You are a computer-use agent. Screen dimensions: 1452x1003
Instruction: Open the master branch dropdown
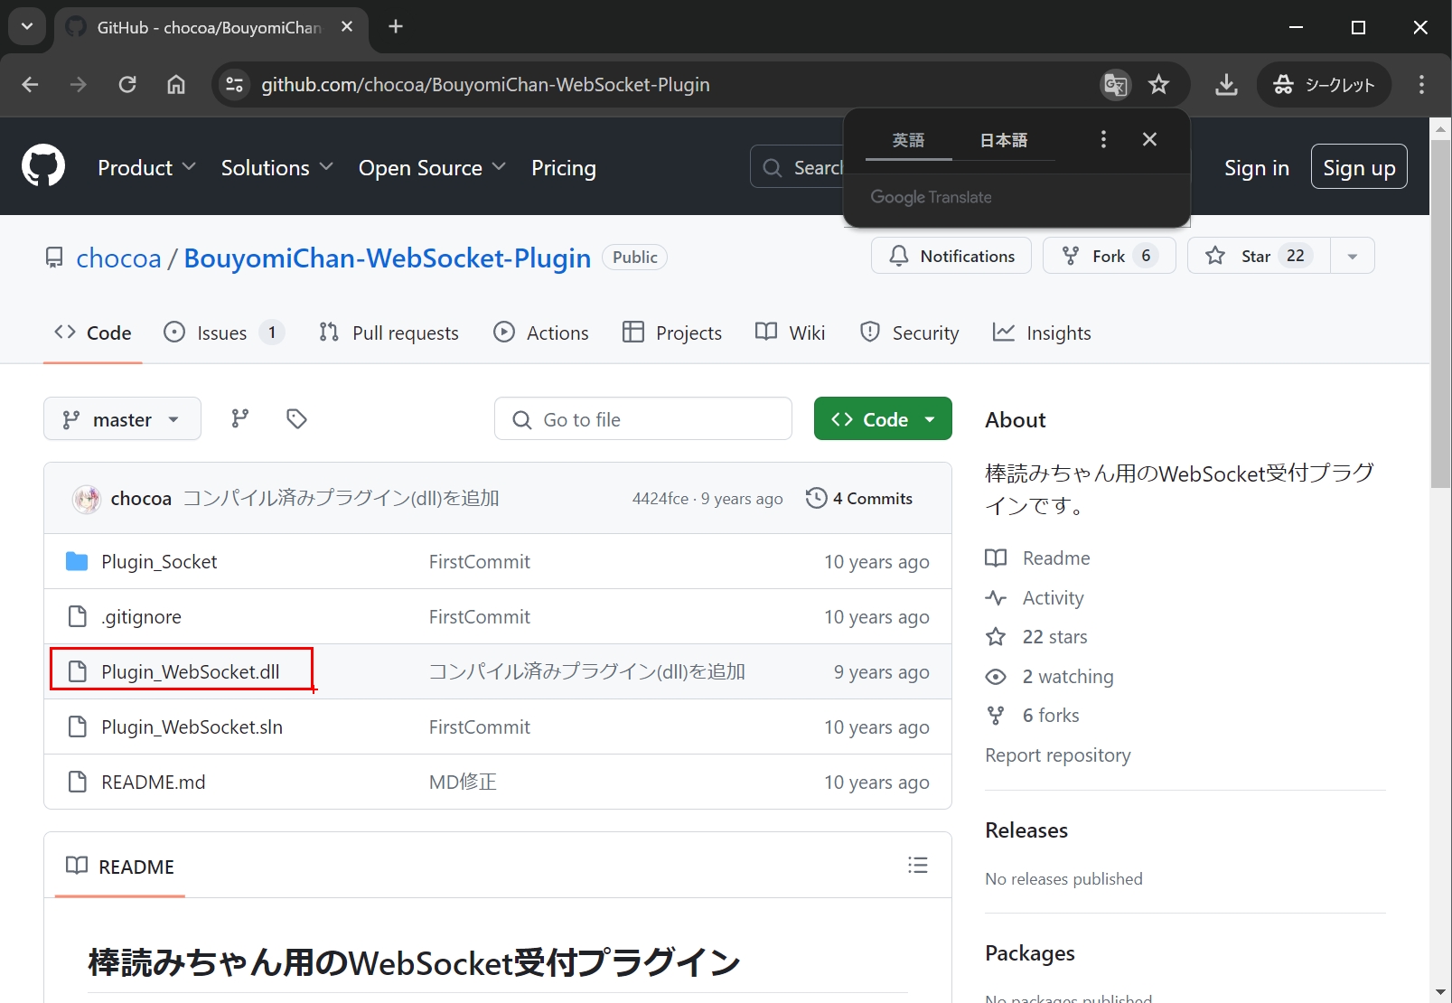pos(122,418)
